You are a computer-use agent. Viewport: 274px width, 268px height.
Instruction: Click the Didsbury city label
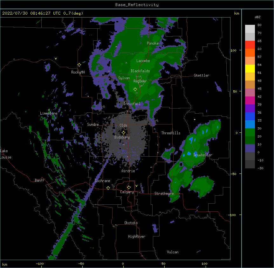coord(122,137)
